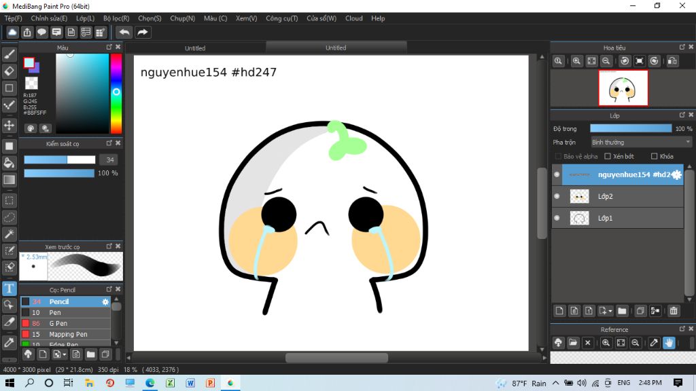
Task: Open the Công cụ(T) menu
Action: [282, 18]
